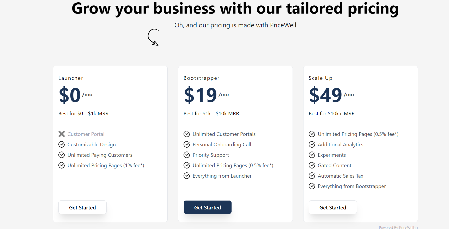Open the Powered By PriceWell.io link
449x229 pixels.
click(x=398, y=227)
